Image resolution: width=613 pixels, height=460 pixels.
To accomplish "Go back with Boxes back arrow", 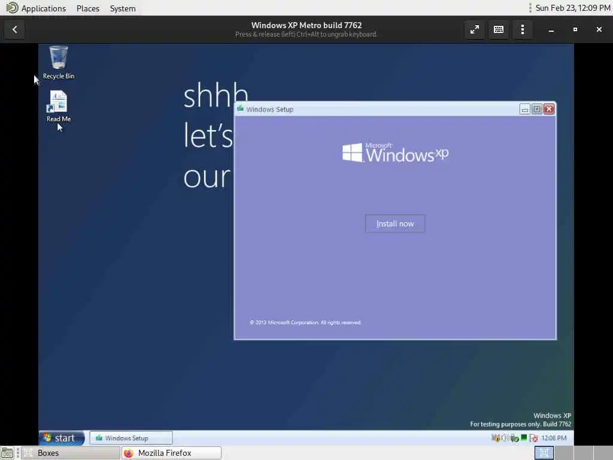I will pyautogui.click(x=14, y=29).
